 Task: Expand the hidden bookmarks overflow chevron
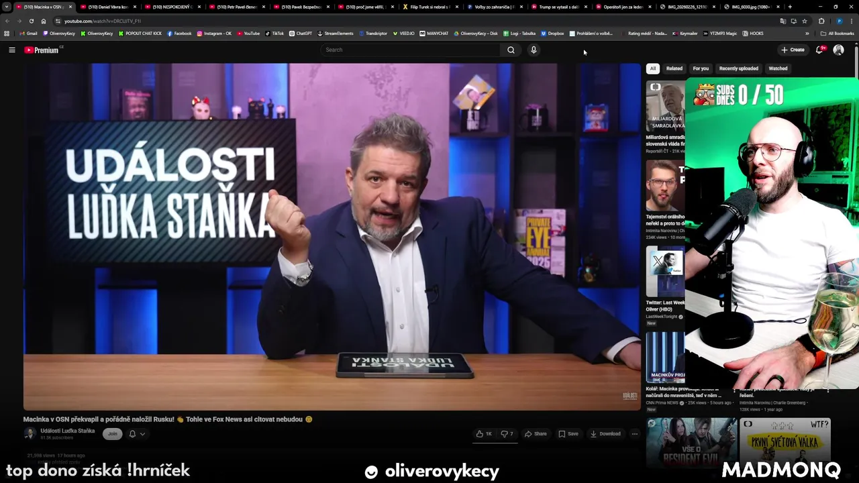[807, 33]
